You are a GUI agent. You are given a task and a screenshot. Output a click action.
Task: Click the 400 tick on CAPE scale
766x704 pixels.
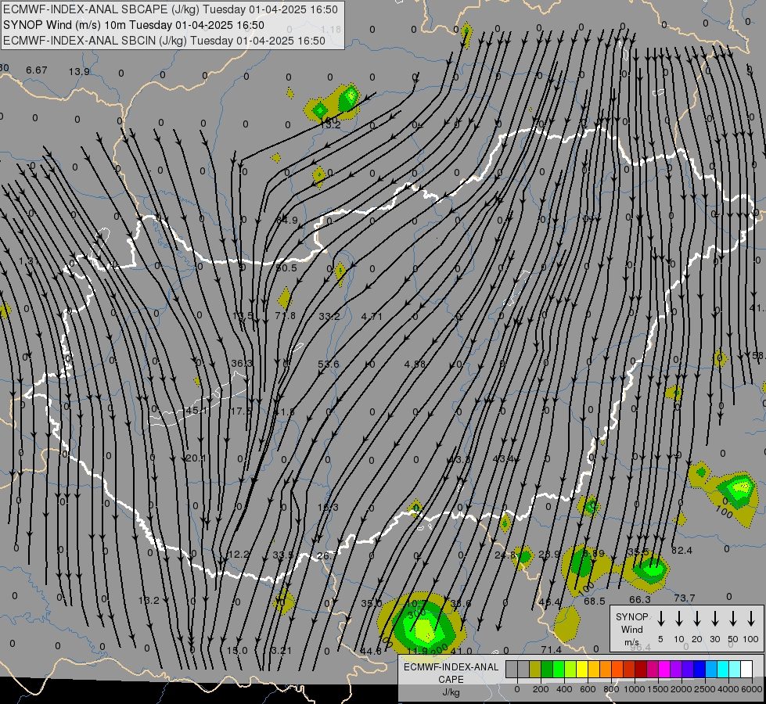click(x=564, y=689)
